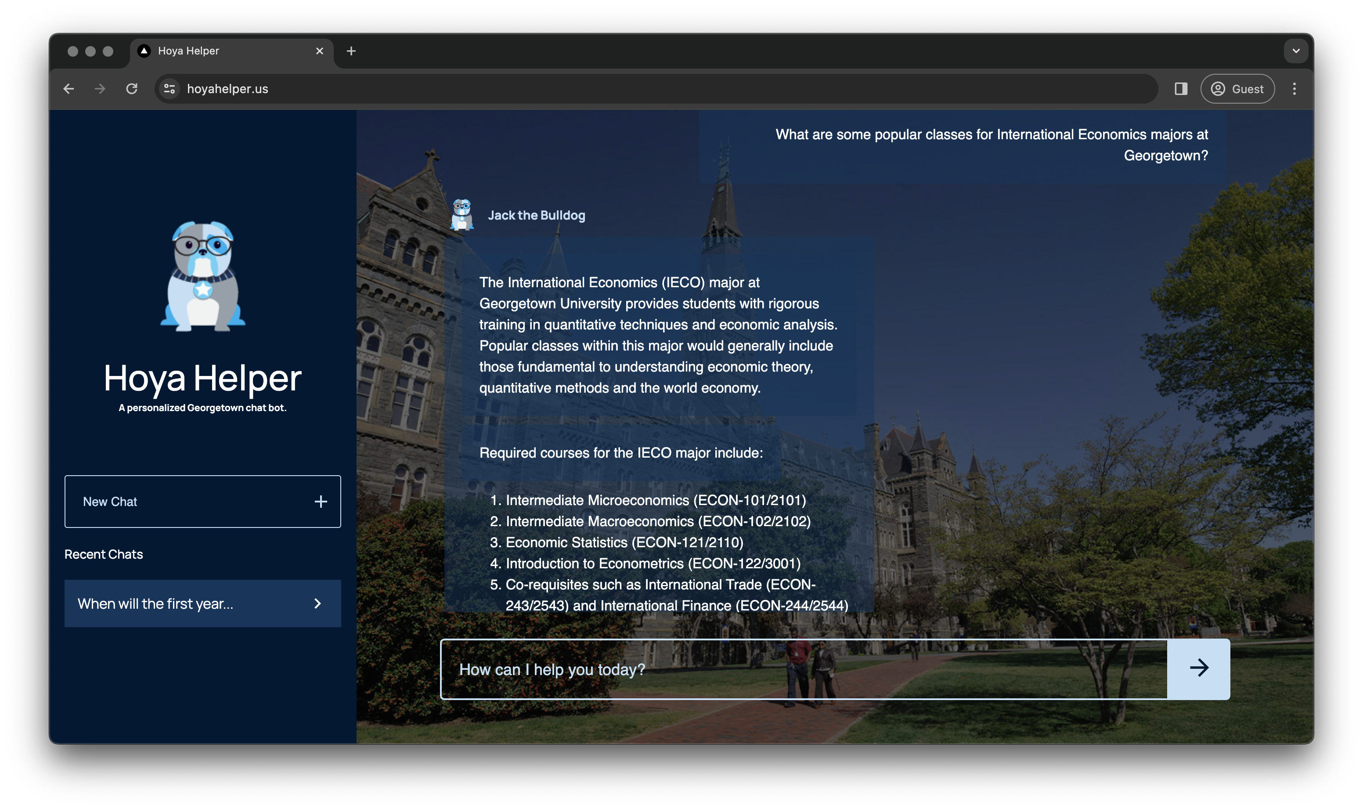Viewport: 1363px width, 809px height.
Task: Toggle the browser side panel icon
Action: (x=1180, y=89)
